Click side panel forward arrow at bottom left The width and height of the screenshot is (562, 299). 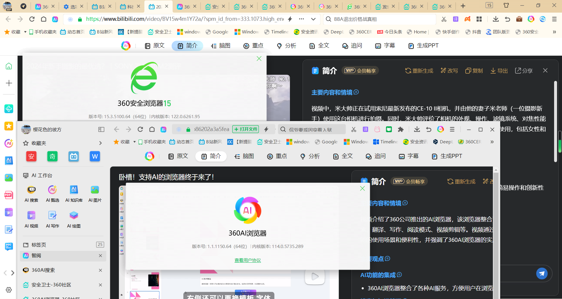click(13, 273)
